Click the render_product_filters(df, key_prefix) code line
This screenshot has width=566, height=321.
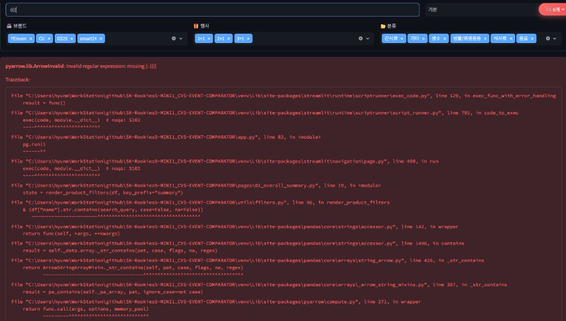click(103, 193)
